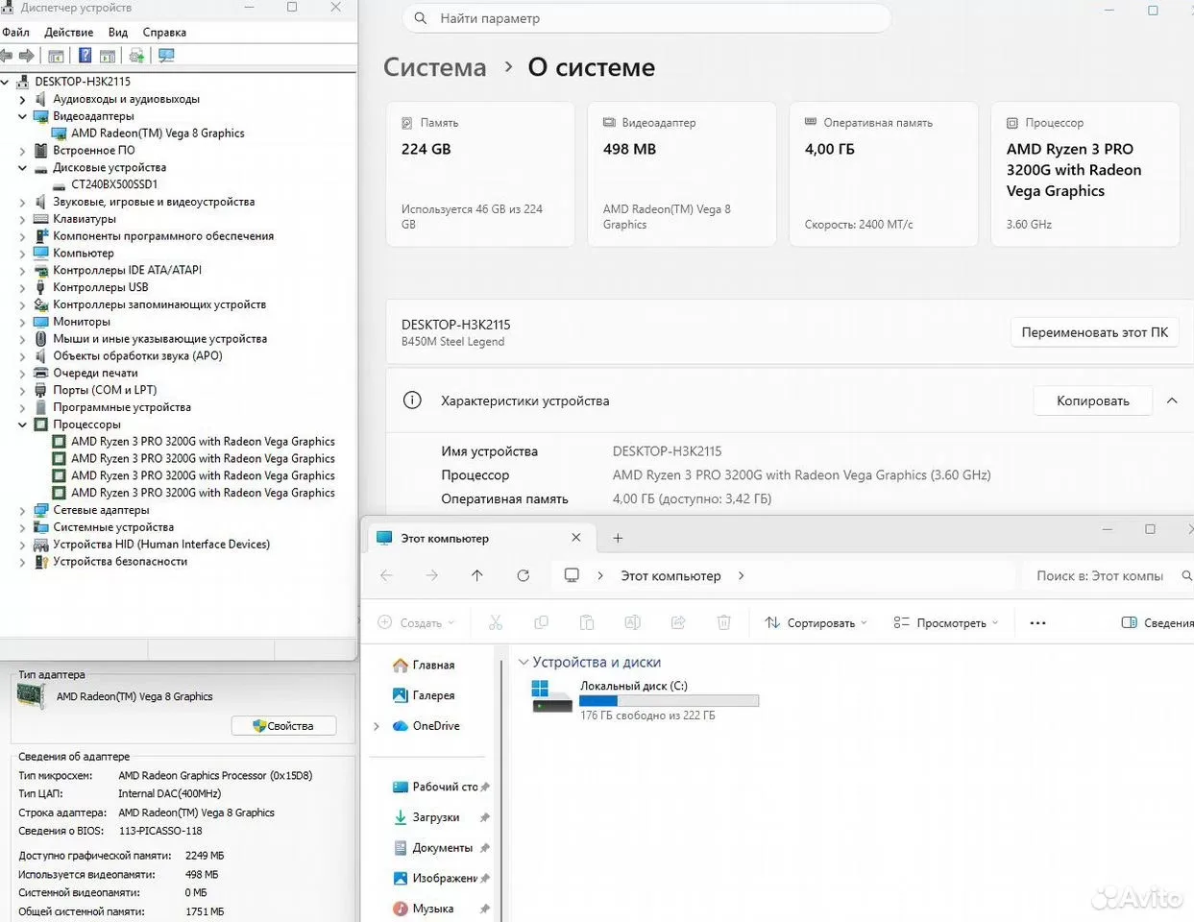
Task: Click the Forward arrow in File Explorer
Action: tap(431, 575)
